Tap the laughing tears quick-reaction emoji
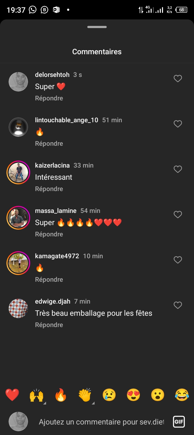194x435 pixels. pos(182,395)
